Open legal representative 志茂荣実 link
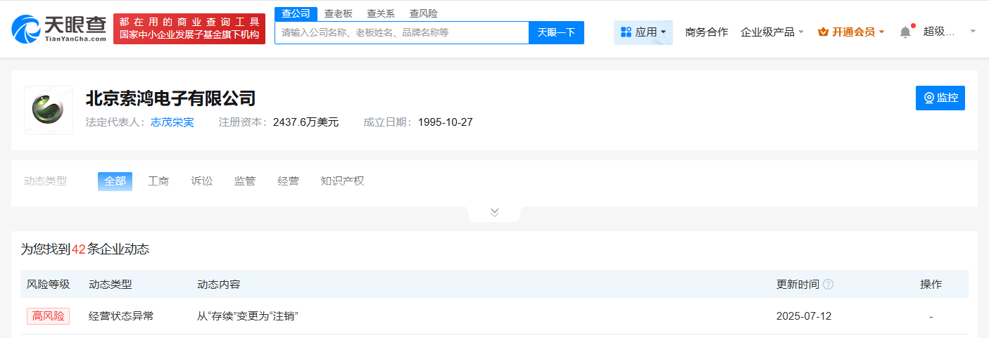 click(172, 122)
